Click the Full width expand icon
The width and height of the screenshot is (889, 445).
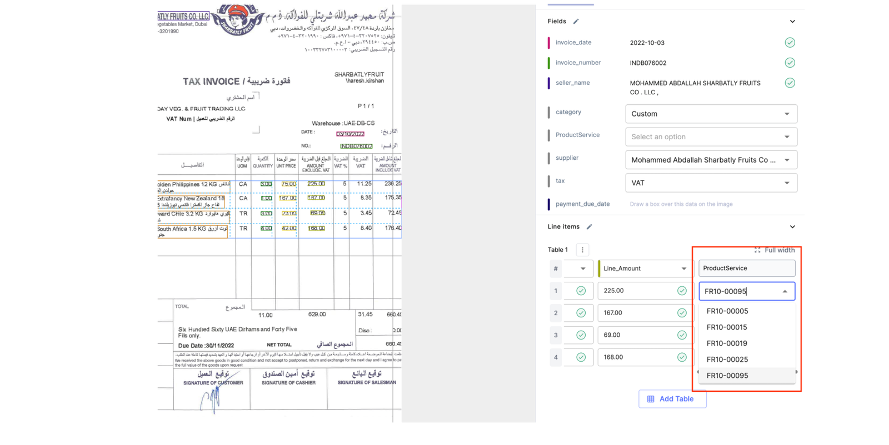(x=757, y=250)
